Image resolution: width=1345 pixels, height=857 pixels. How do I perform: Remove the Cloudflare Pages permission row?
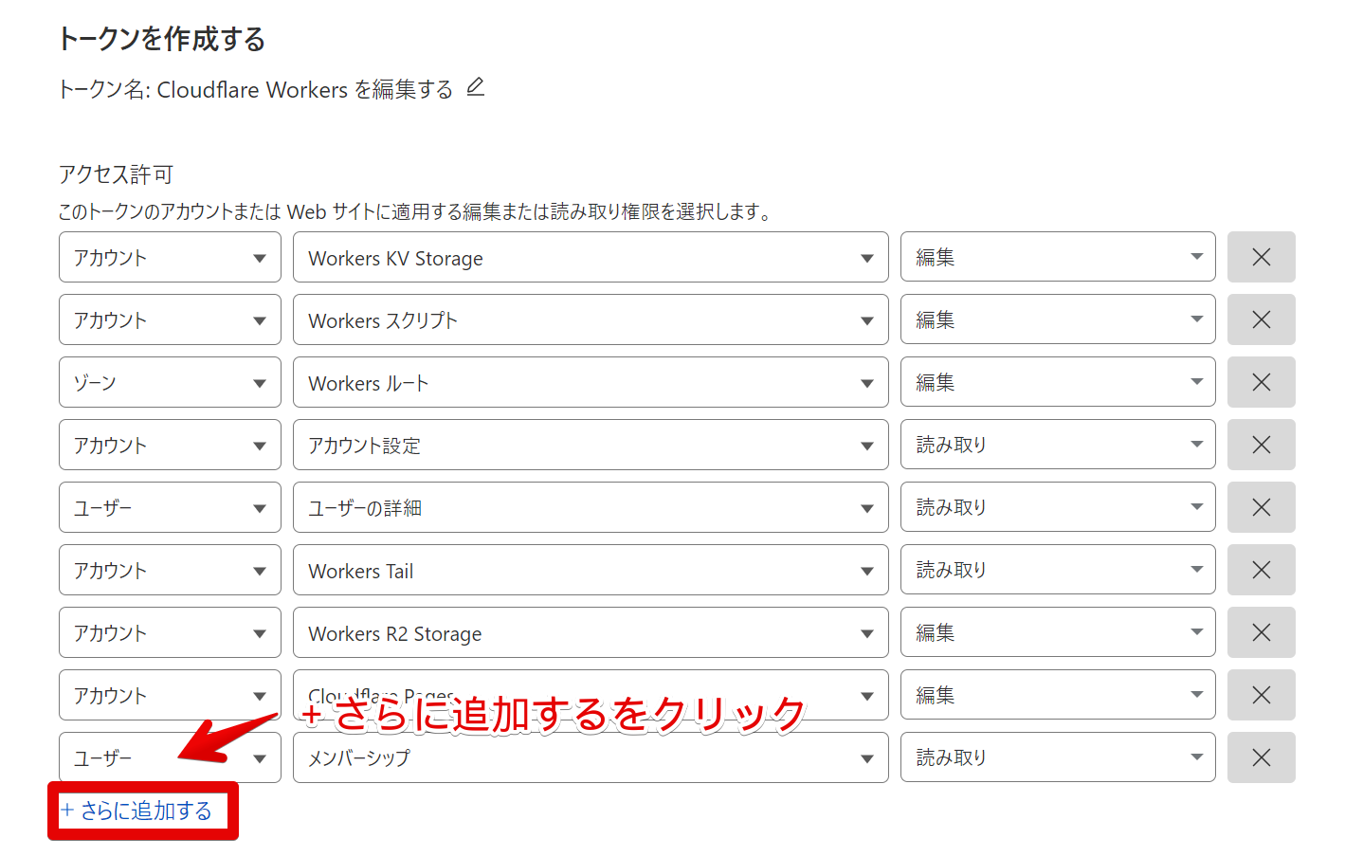coord(1261,695)
